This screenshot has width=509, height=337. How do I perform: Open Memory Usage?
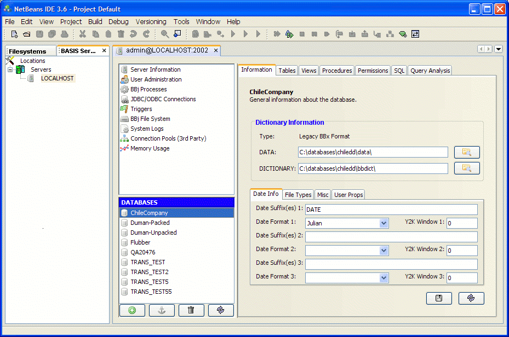[150, 148]
